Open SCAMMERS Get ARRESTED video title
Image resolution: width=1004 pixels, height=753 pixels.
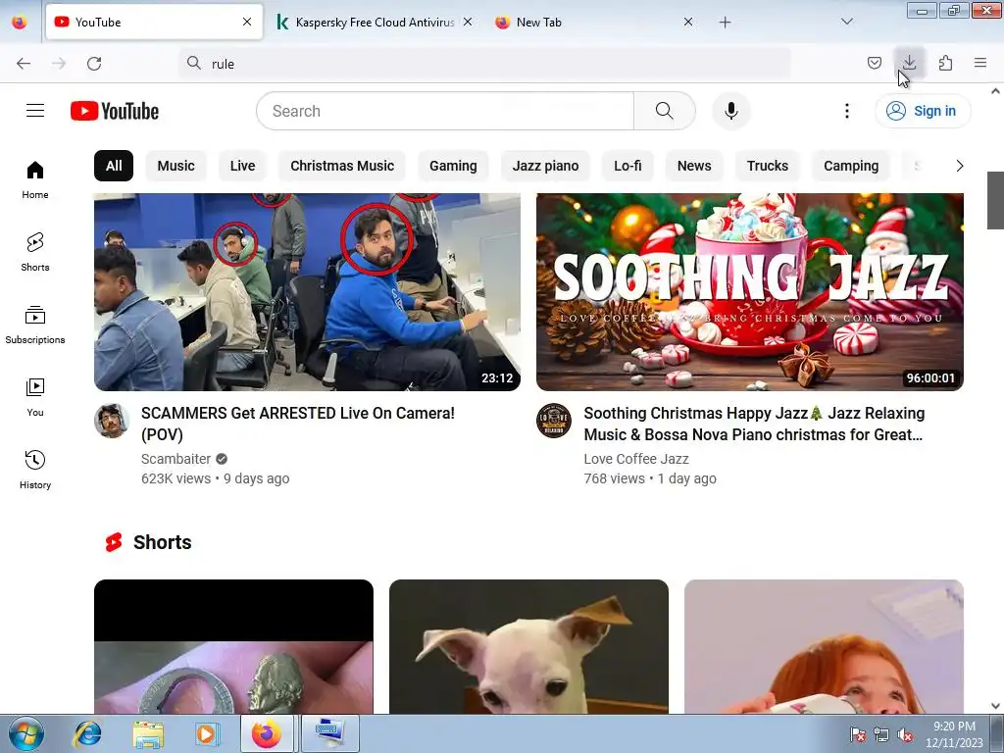(x=298, y=424)
